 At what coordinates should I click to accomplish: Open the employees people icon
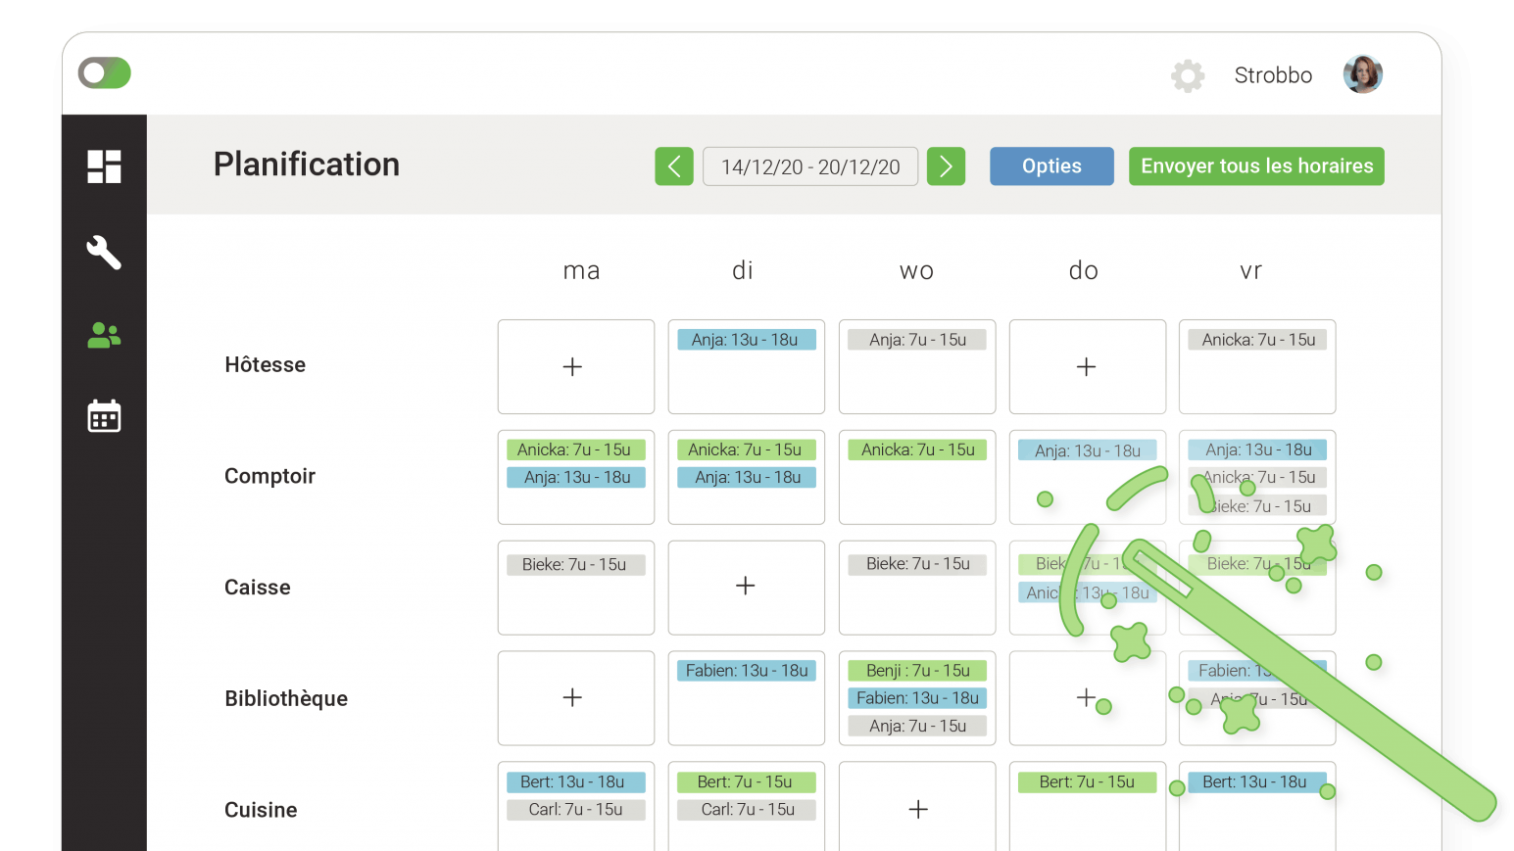tap(104, 336)
